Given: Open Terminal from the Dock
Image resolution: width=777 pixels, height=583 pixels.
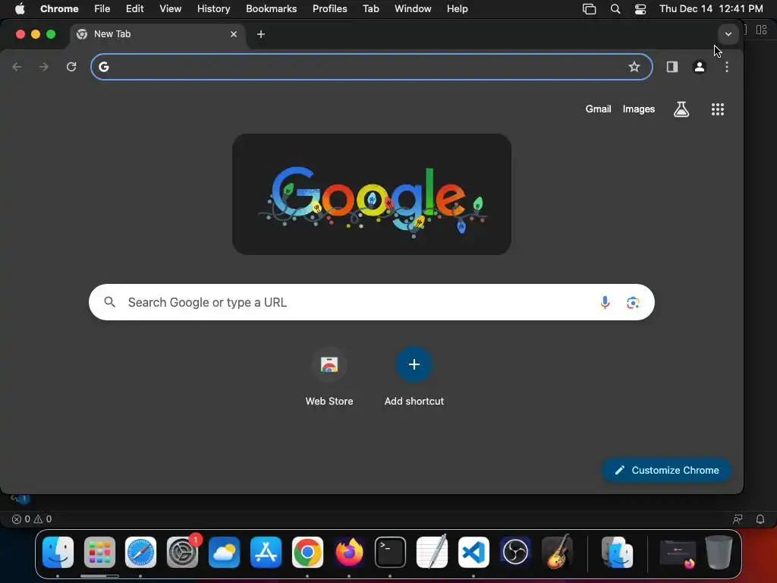Looking at the screenshot, I should [x=390, y=553].
